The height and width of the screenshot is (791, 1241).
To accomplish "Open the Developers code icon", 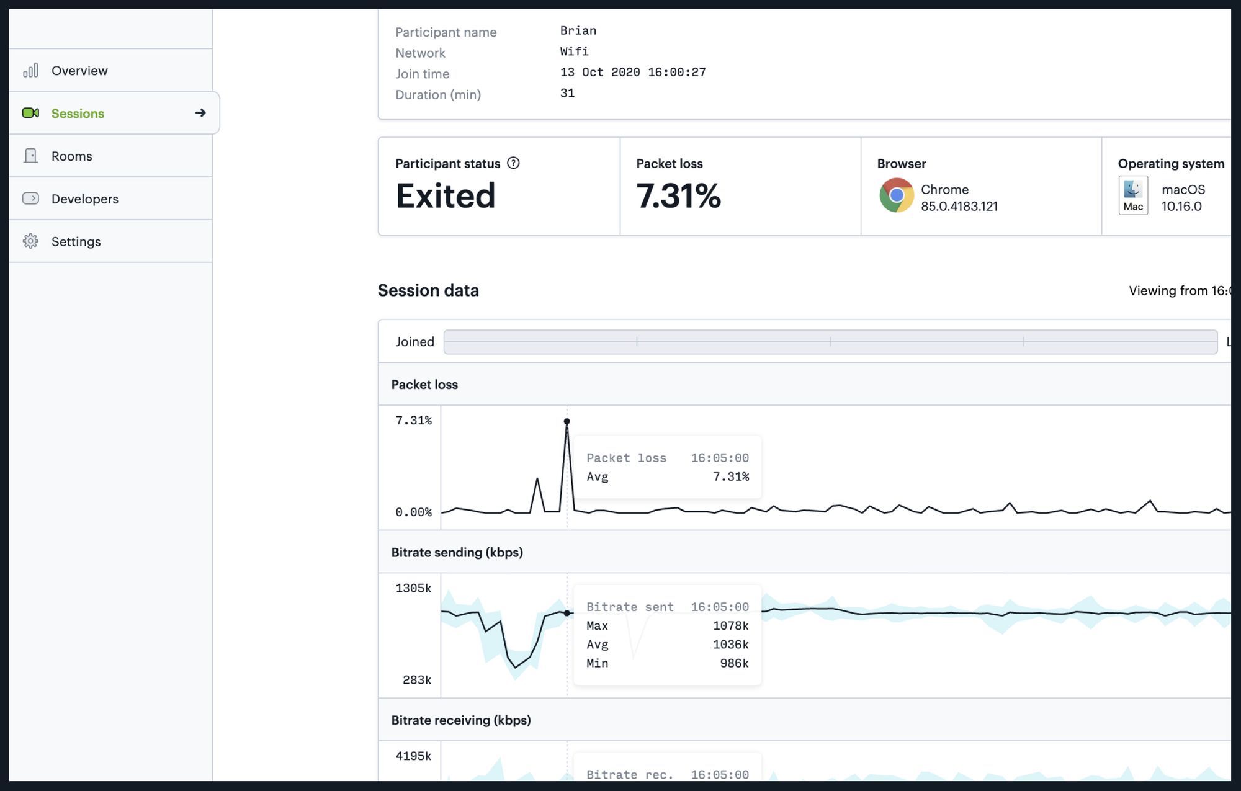I will pyautogui.click(x=30, y=198).
